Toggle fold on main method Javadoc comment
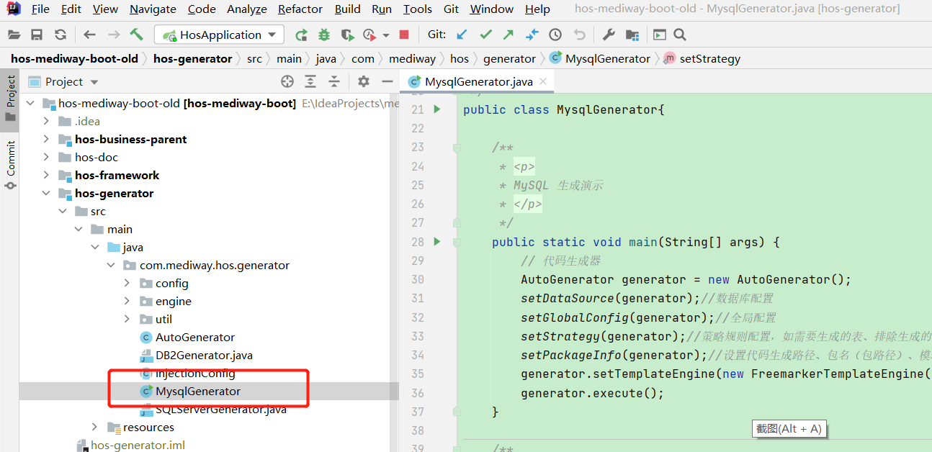This screenshot has width=932, height=452. (x=456, y=148)
